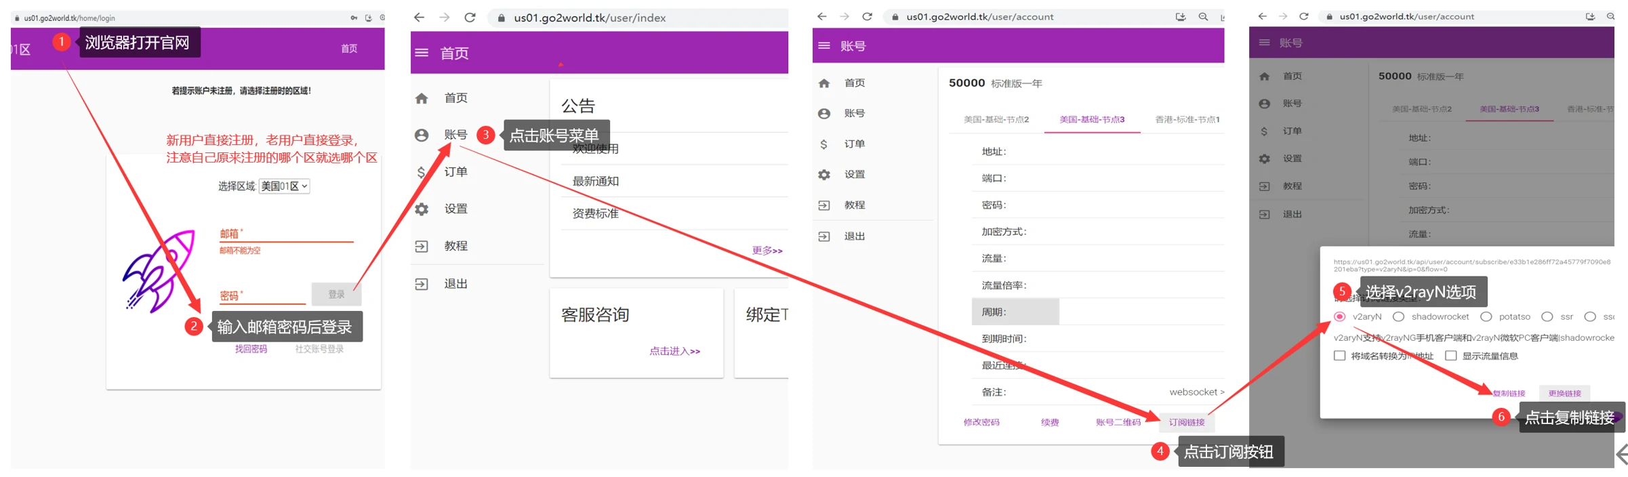Click person icon beside 账号 on the user/index page
The height and width of the screenshot is (477, 1628).
click(422, 136)
